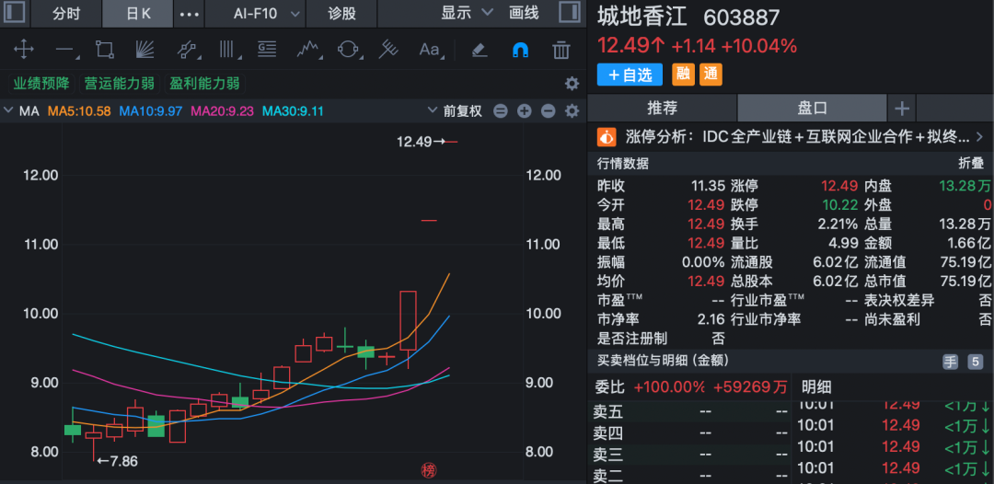Select the move crosshair drawing tool
Image resolution: width=994 pixels, height=484 pixels.
click(x=23, y=50)
